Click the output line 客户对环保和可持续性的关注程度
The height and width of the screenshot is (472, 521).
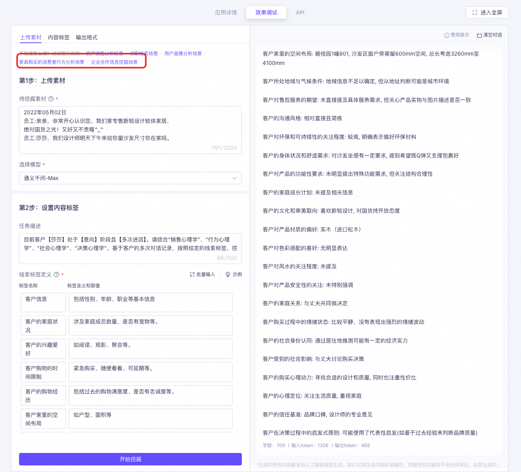(339, 137)
